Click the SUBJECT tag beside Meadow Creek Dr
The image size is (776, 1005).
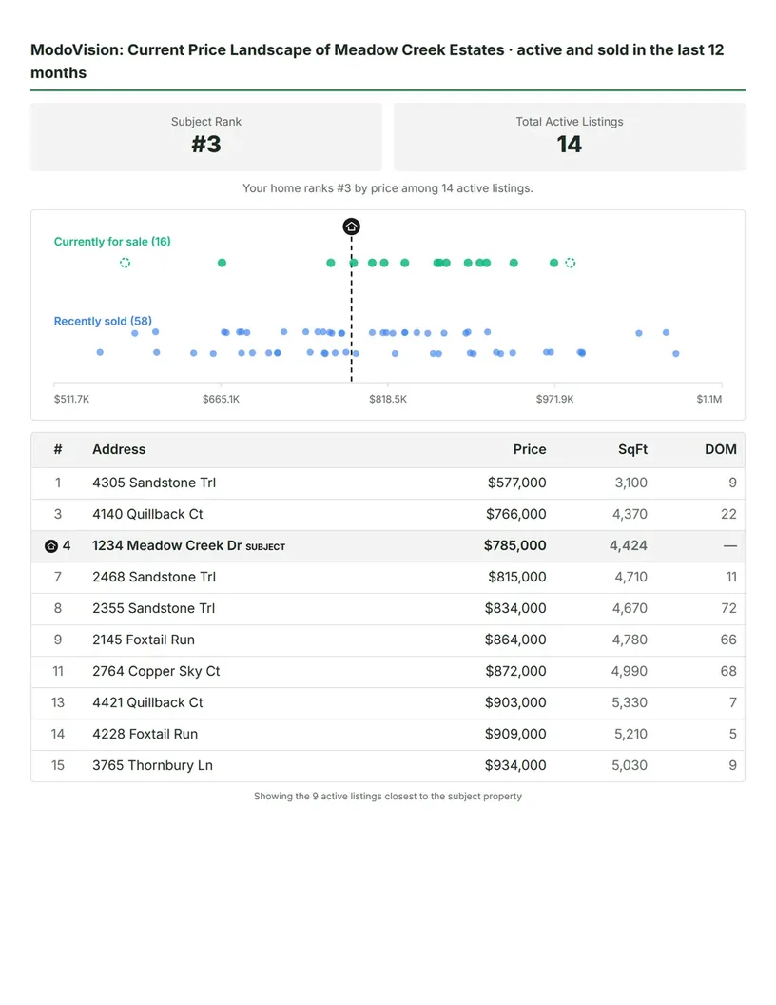265,546
